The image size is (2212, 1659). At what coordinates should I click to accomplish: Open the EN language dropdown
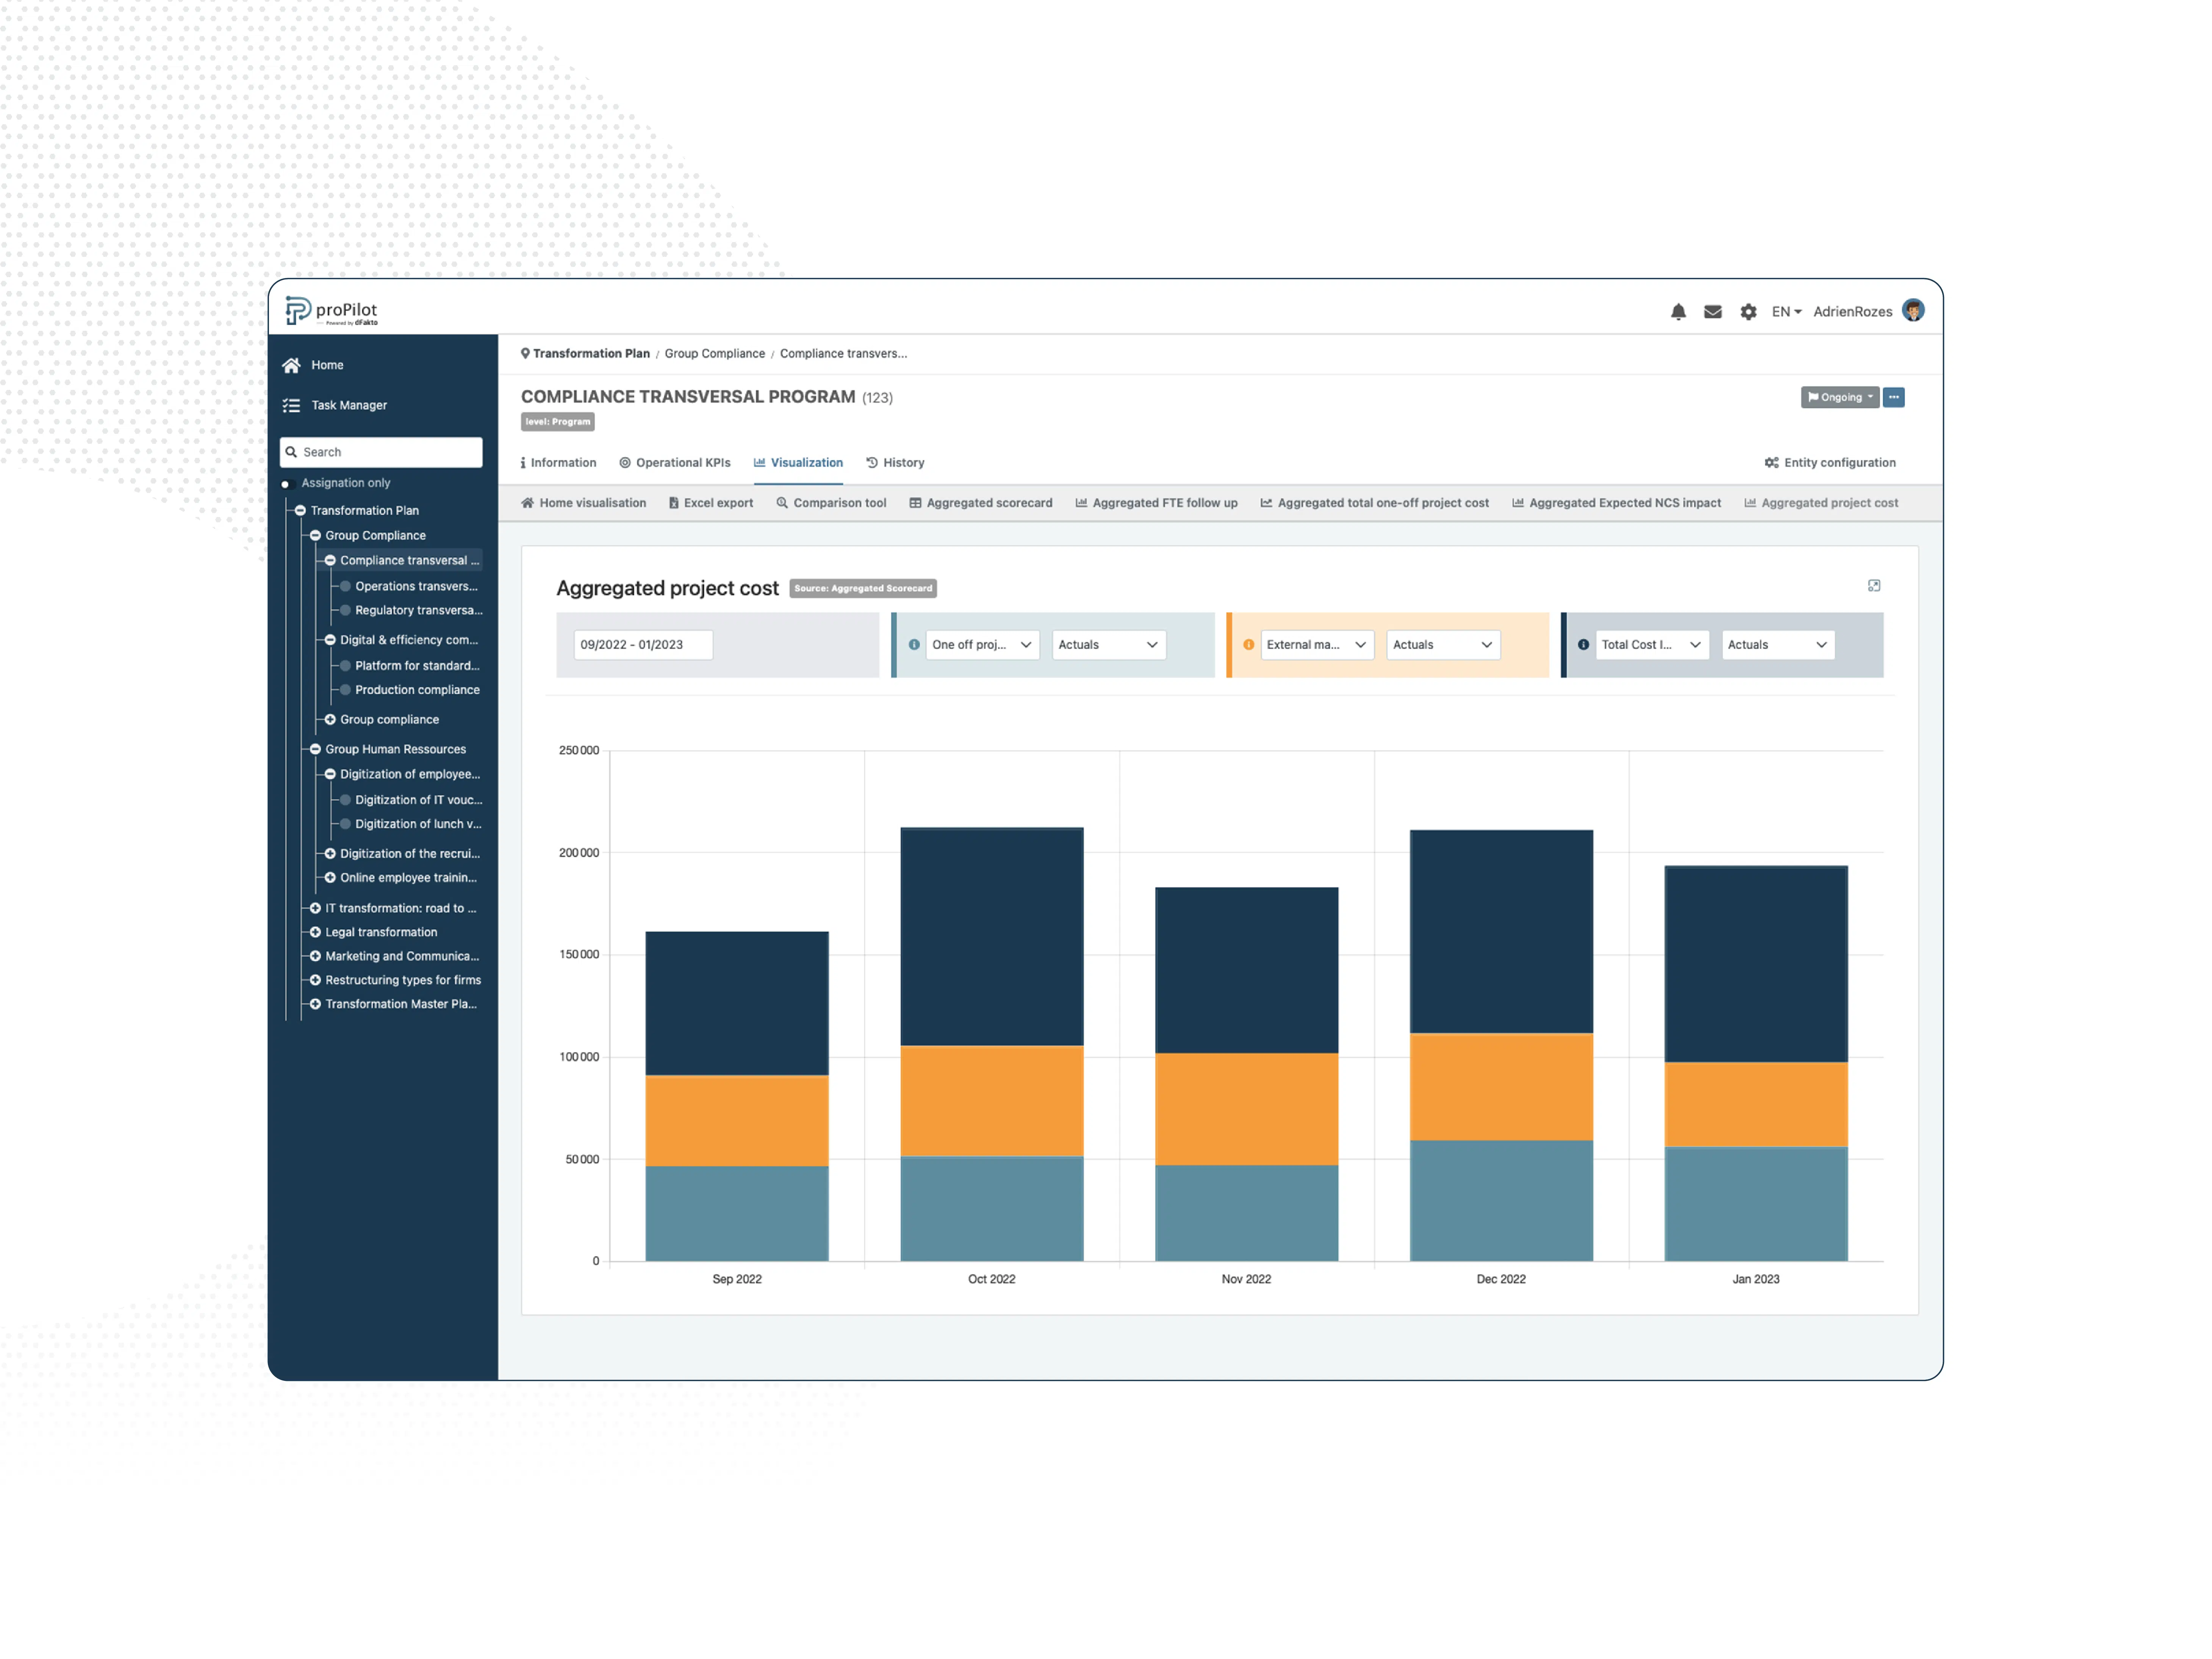click(1786, 312)
